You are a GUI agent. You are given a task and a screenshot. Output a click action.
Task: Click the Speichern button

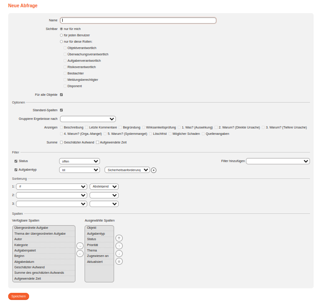[x=19, y=296]
